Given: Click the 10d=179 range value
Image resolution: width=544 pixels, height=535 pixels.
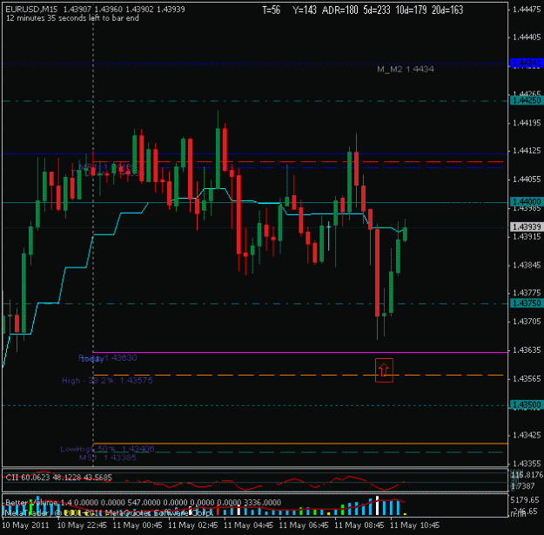Looking at the screenshot, I should tap(411, 10).
